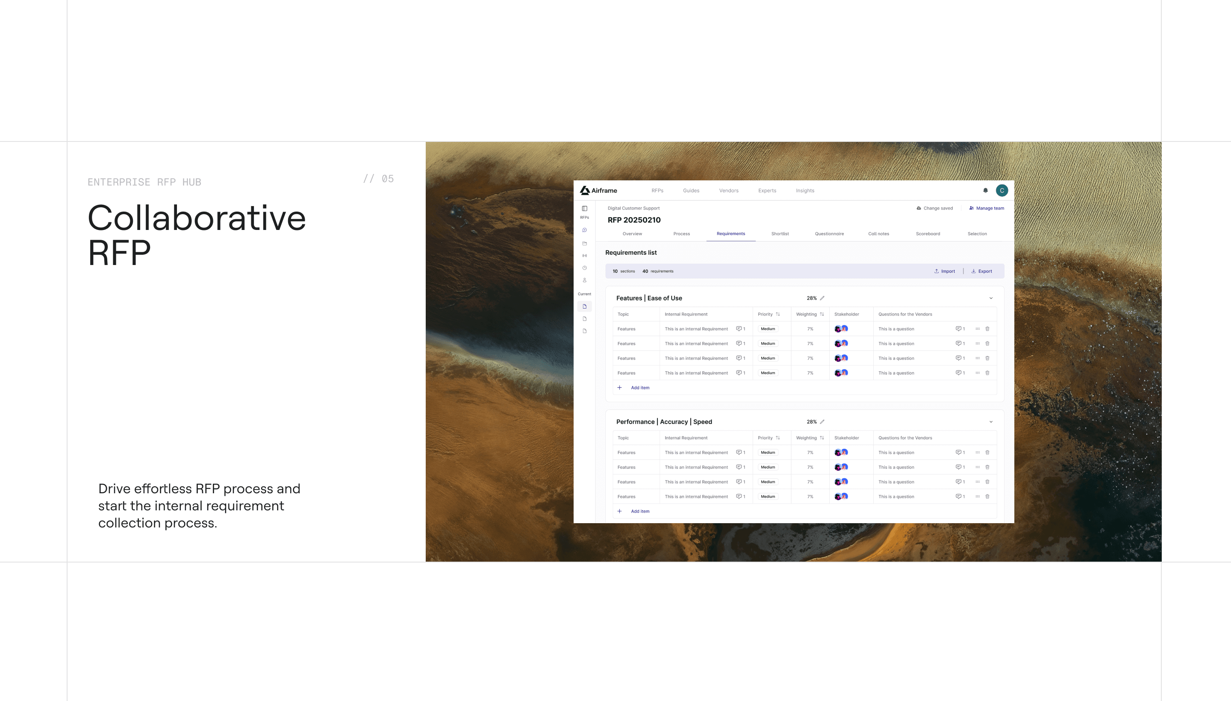Open the second document icon under Current
The height and width of the screenshot is (701, 1231).
click(584, 319)
